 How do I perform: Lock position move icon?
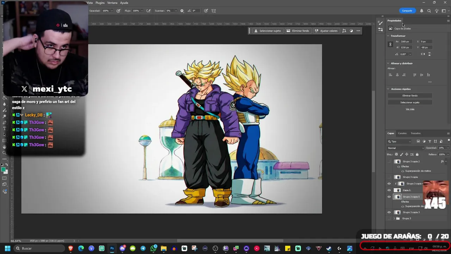(407, 155)
